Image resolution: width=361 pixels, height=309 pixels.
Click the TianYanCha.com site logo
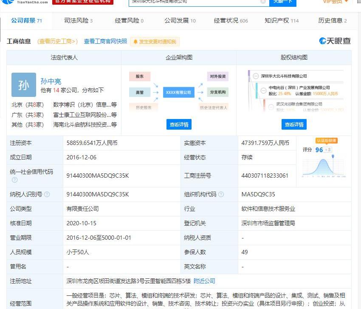(x=24, y=2)
